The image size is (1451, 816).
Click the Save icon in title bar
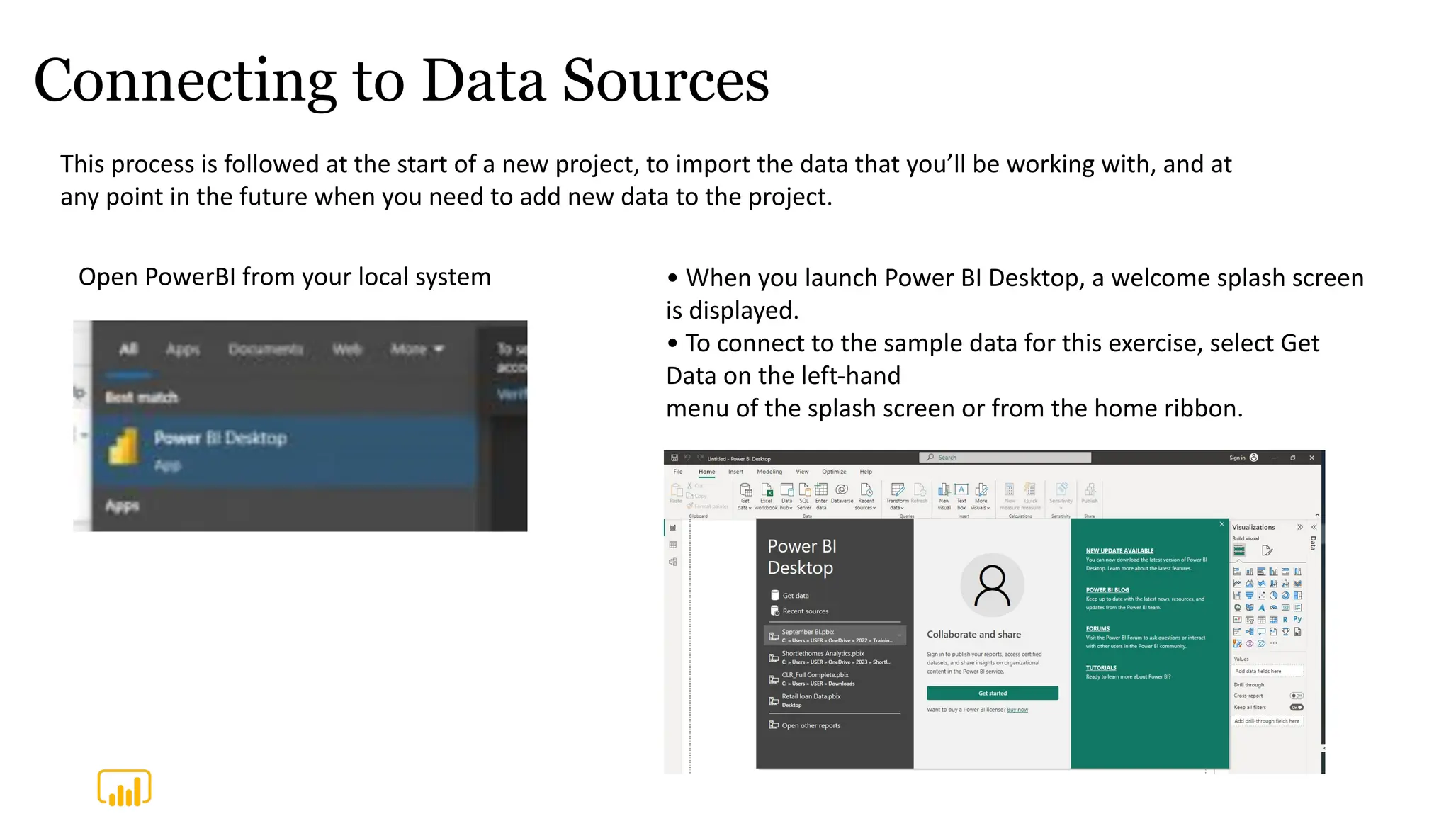(674, 458)
